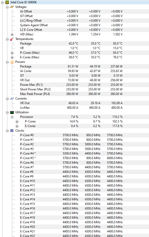
Task: Select the P-Core #4 * clock row
Action: click(x=84, y=154)
